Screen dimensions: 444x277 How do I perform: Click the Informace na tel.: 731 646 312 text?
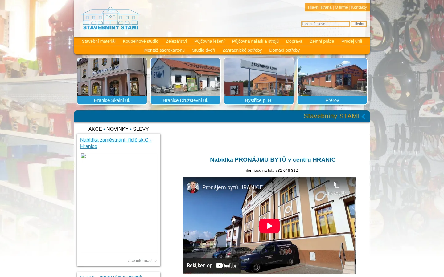(270, 171)
